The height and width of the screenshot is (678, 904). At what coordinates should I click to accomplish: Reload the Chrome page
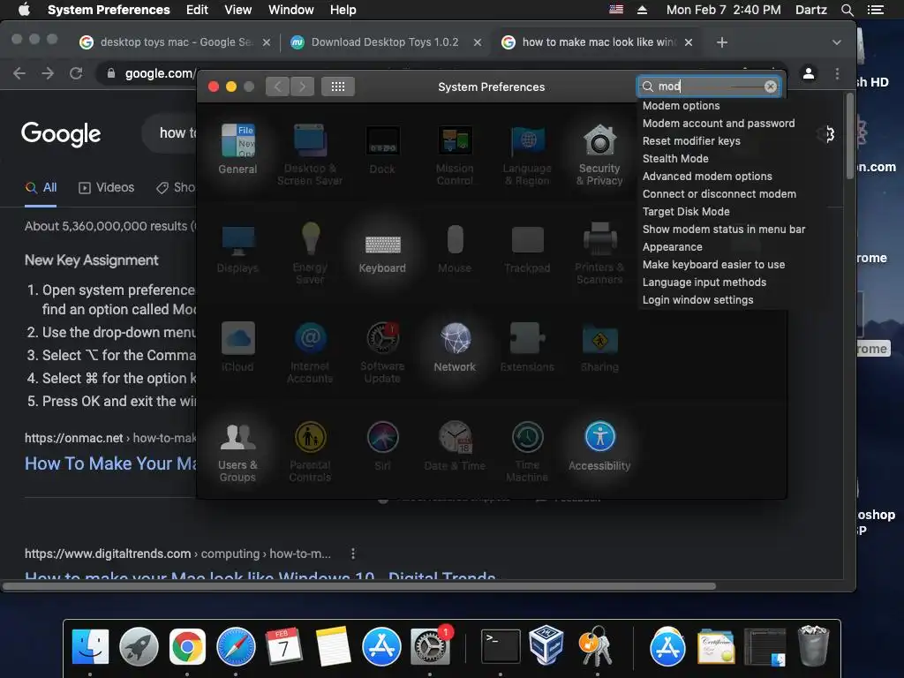coord(76,73)
